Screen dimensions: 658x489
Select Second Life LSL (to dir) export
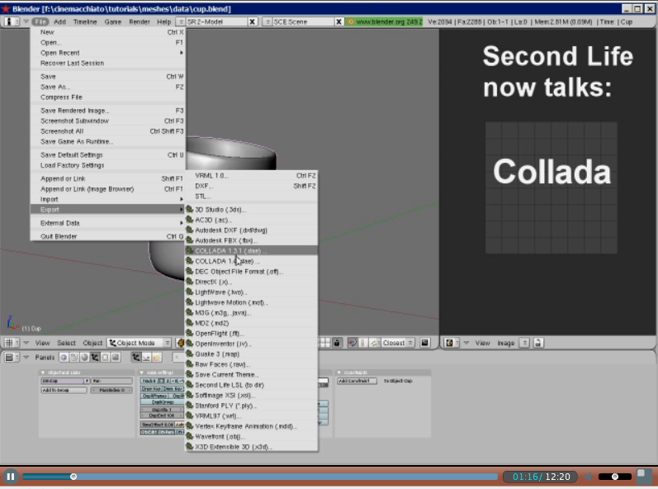tap(251, 385)
